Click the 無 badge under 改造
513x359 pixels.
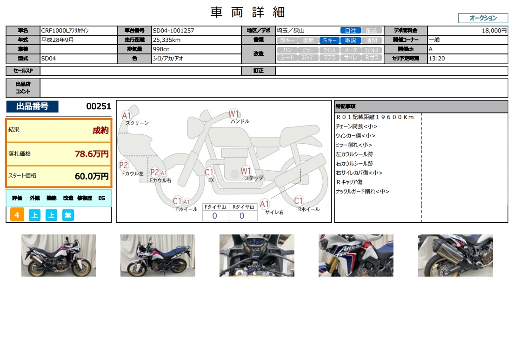click(x=68, y=215)
